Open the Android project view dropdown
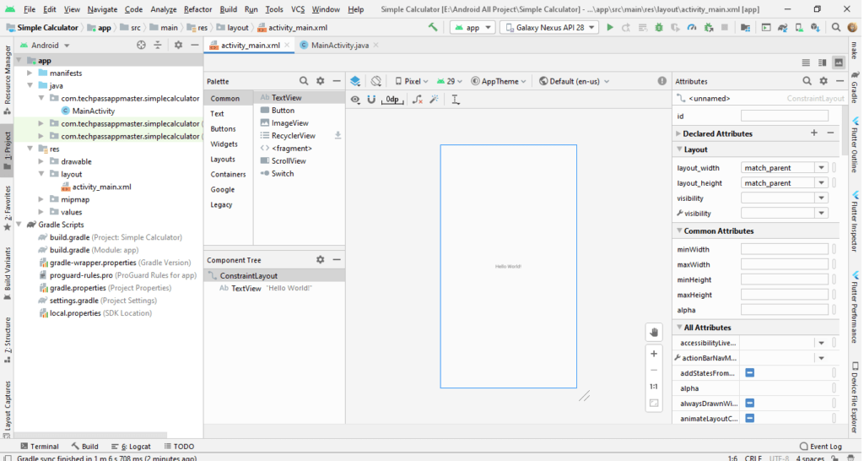 point(46,46)
